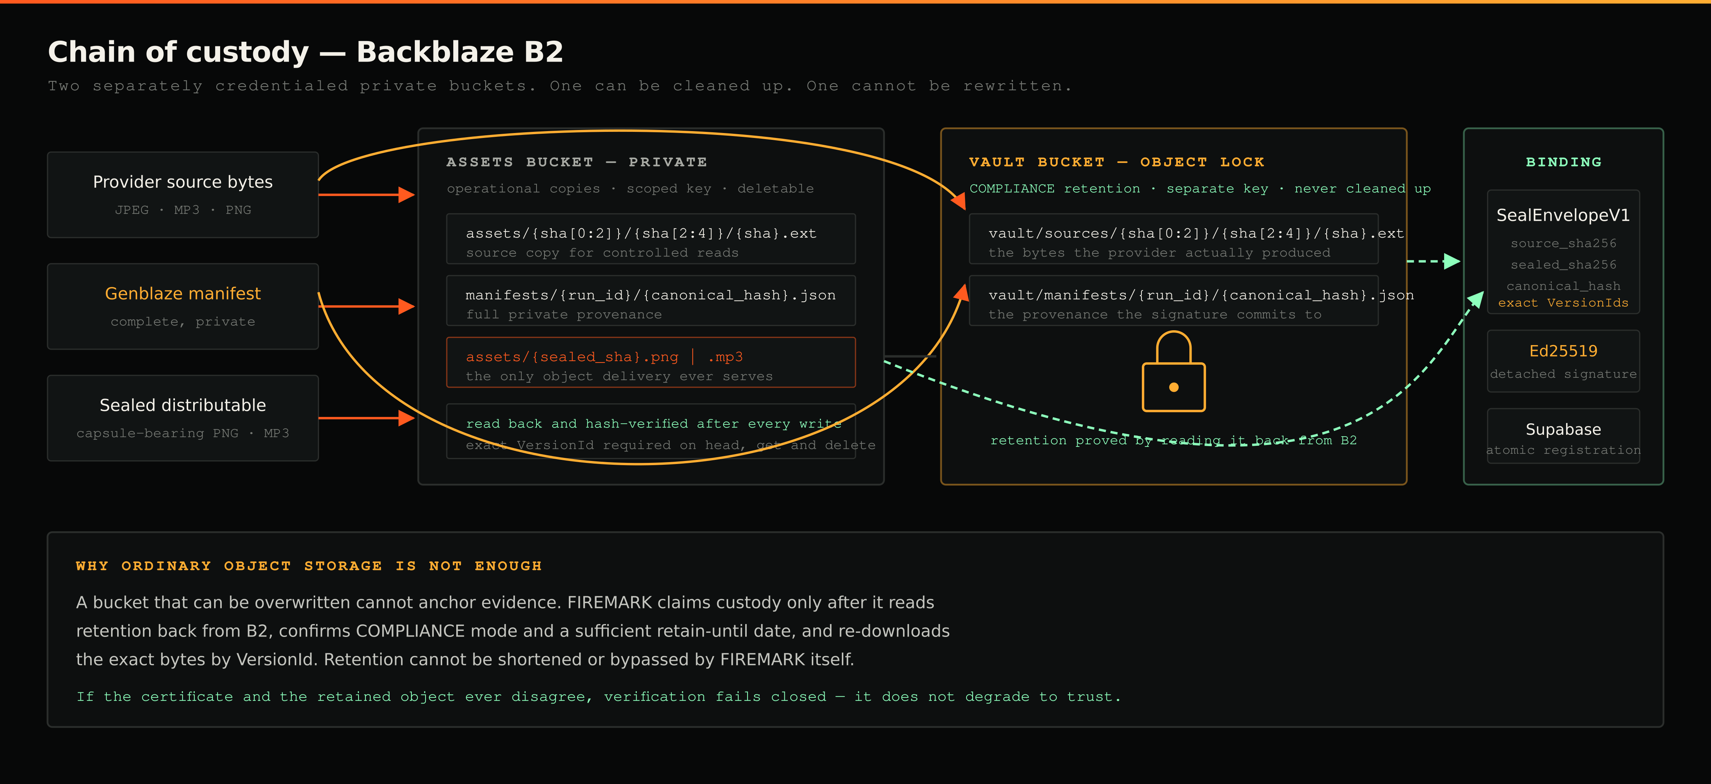1711x784 pixels.
Task: Select the paragraph starting "A bucket that can be overwritten"
Action: click(x=513, y=630)
